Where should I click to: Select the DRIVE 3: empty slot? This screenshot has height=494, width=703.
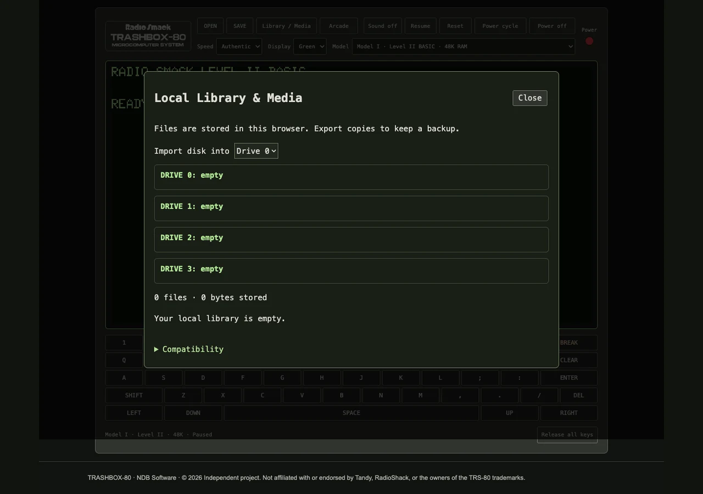point(351,271)
